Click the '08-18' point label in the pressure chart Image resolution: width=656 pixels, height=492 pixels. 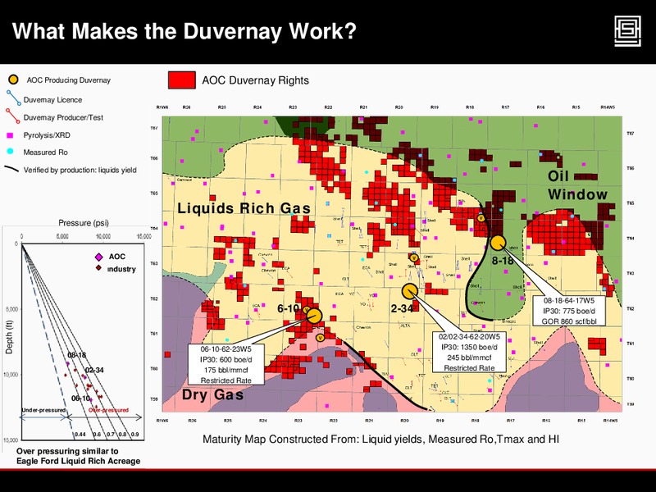tap(76, 355)
